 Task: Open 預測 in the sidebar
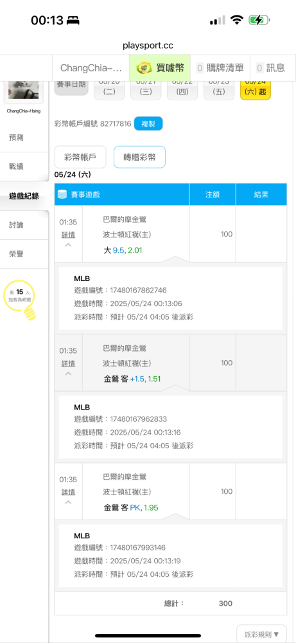pyautogui.click(x=17, y=138)
